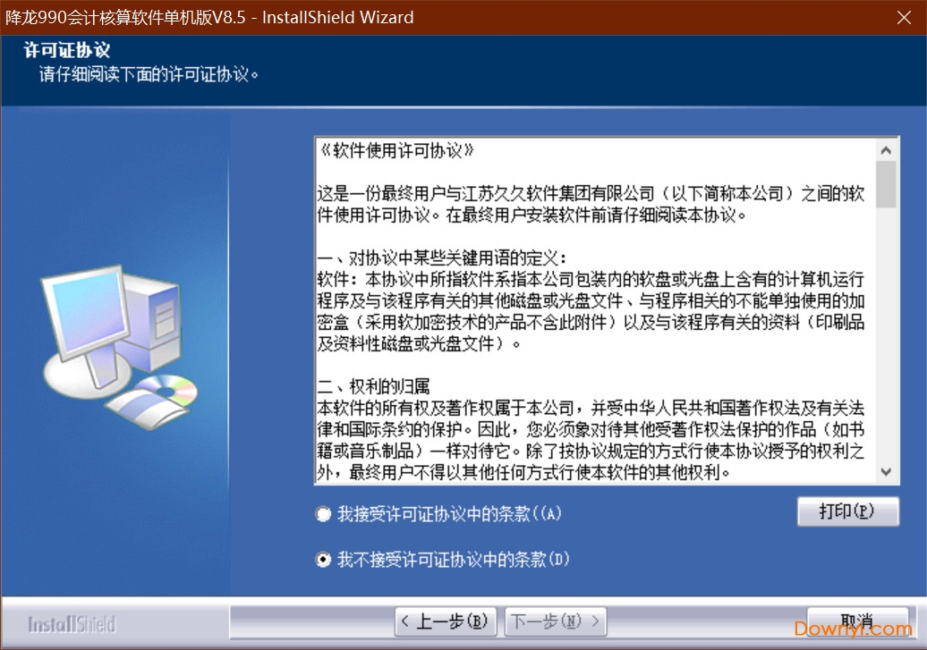Go back using the 上一步(B) button
This screenshot has height=650, width=927.
pyautogui.click(x=445, y=621)
